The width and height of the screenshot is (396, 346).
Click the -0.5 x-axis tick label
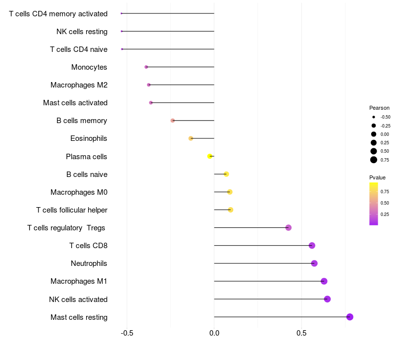[127, 333]
